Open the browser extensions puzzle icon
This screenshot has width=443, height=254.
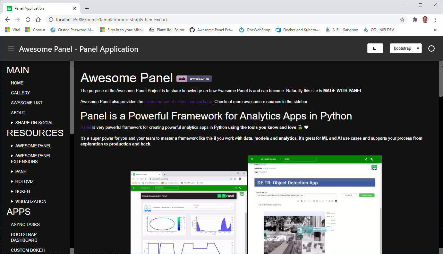[415, 20]
